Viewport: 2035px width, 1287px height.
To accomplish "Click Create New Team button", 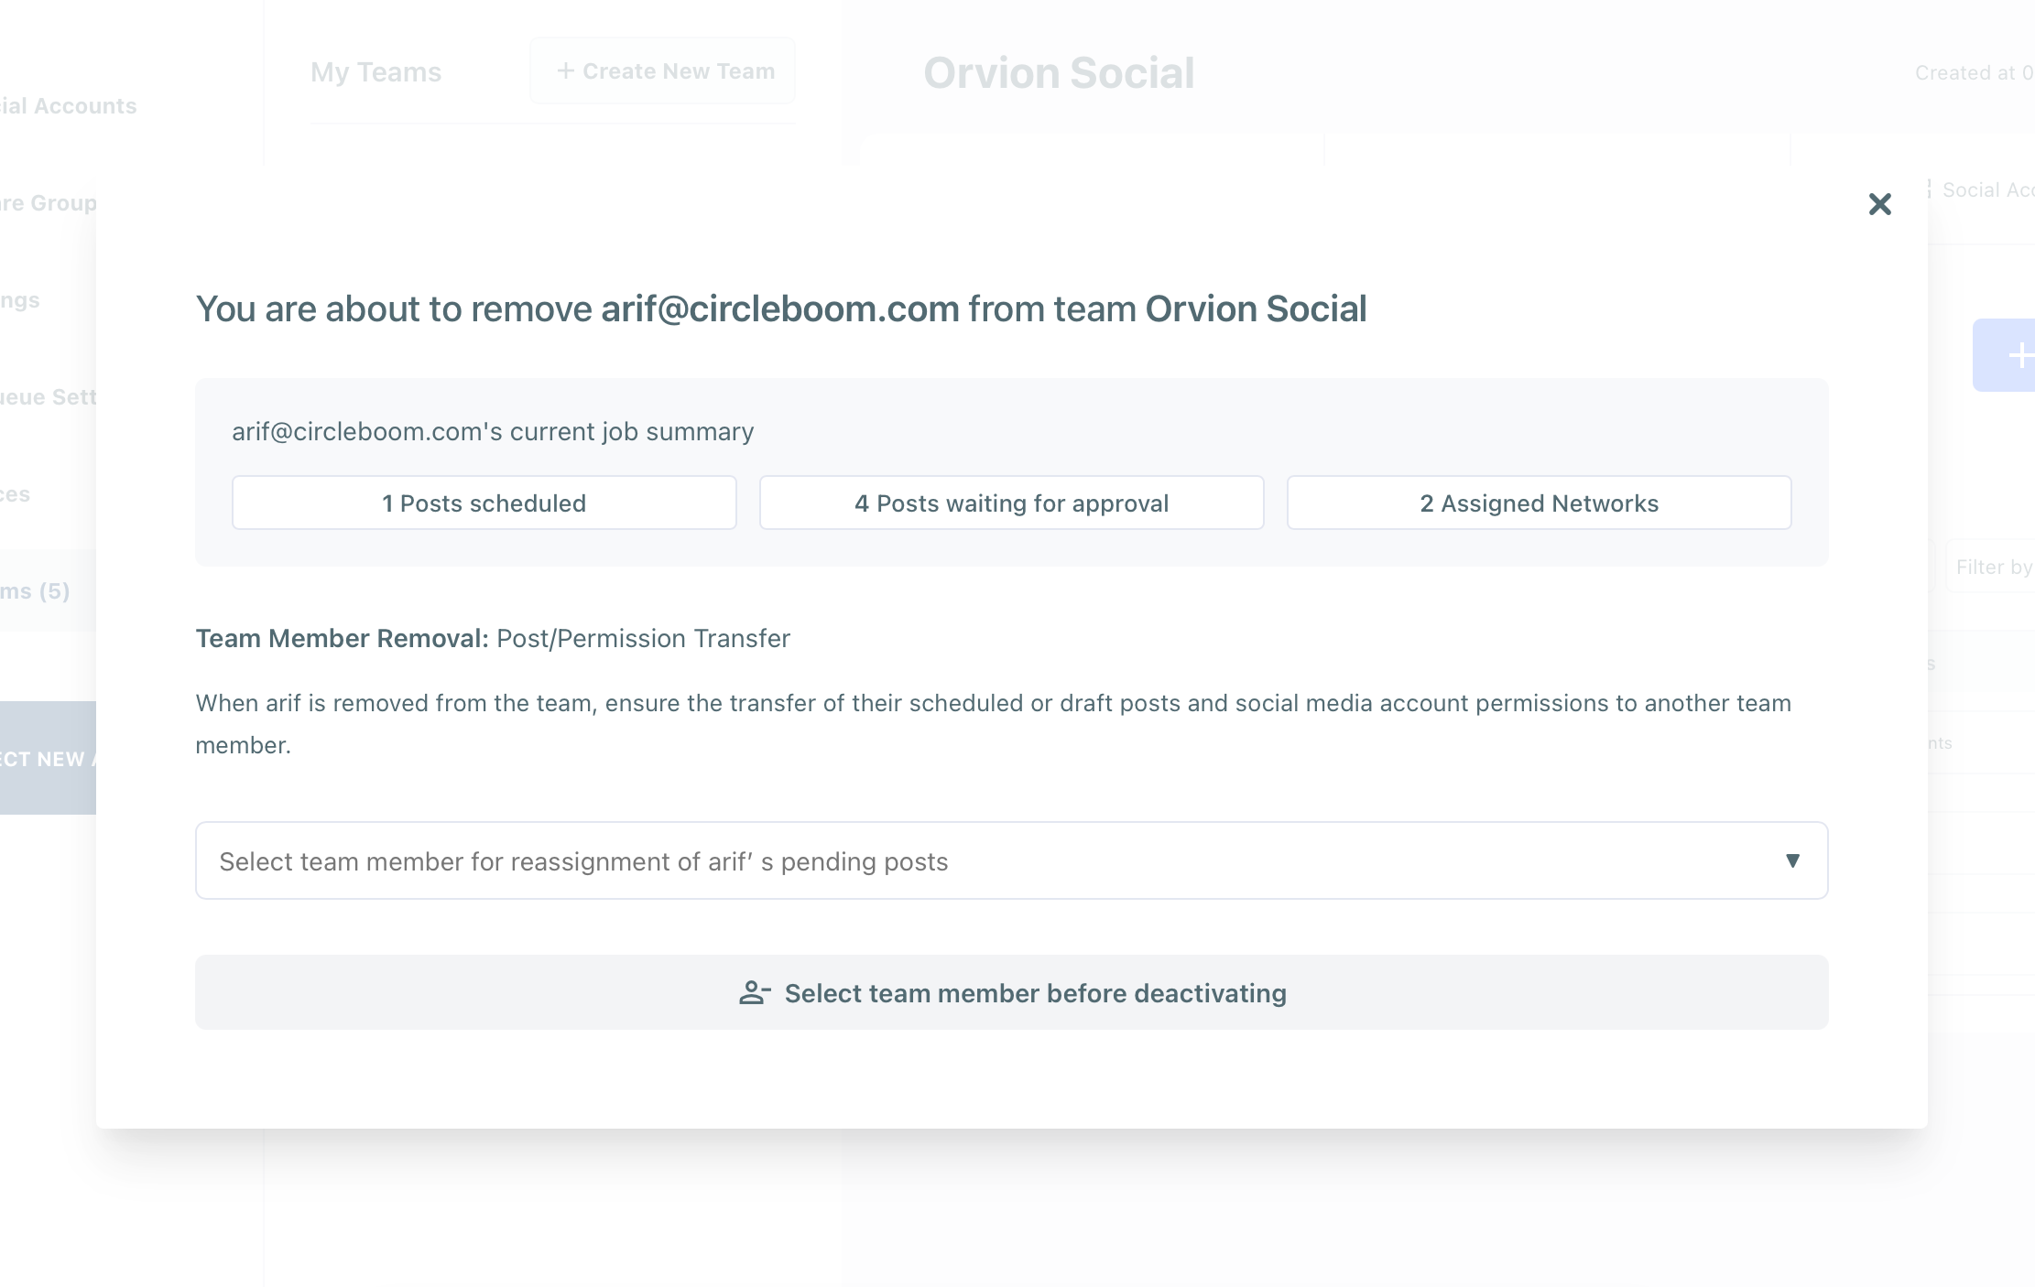I will pyautogui.click(x=663, y=71).
